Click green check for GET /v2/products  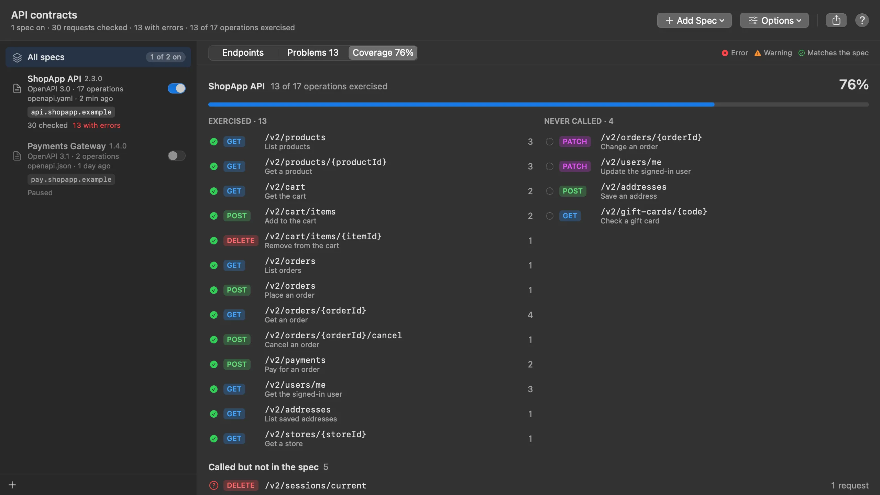[x=214, y=142]
